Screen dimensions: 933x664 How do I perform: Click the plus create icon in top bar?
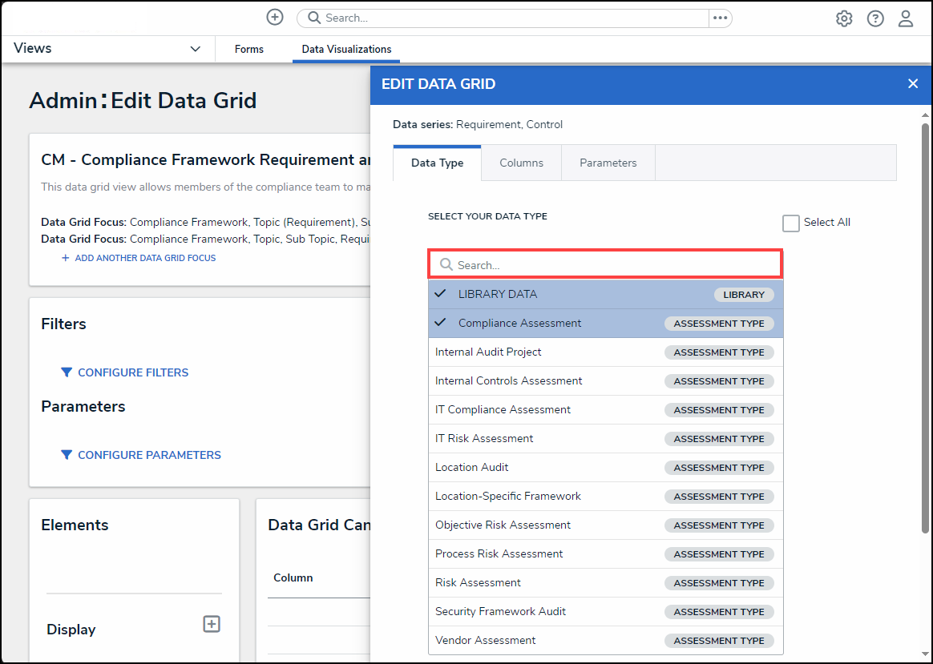click(275, 18)
